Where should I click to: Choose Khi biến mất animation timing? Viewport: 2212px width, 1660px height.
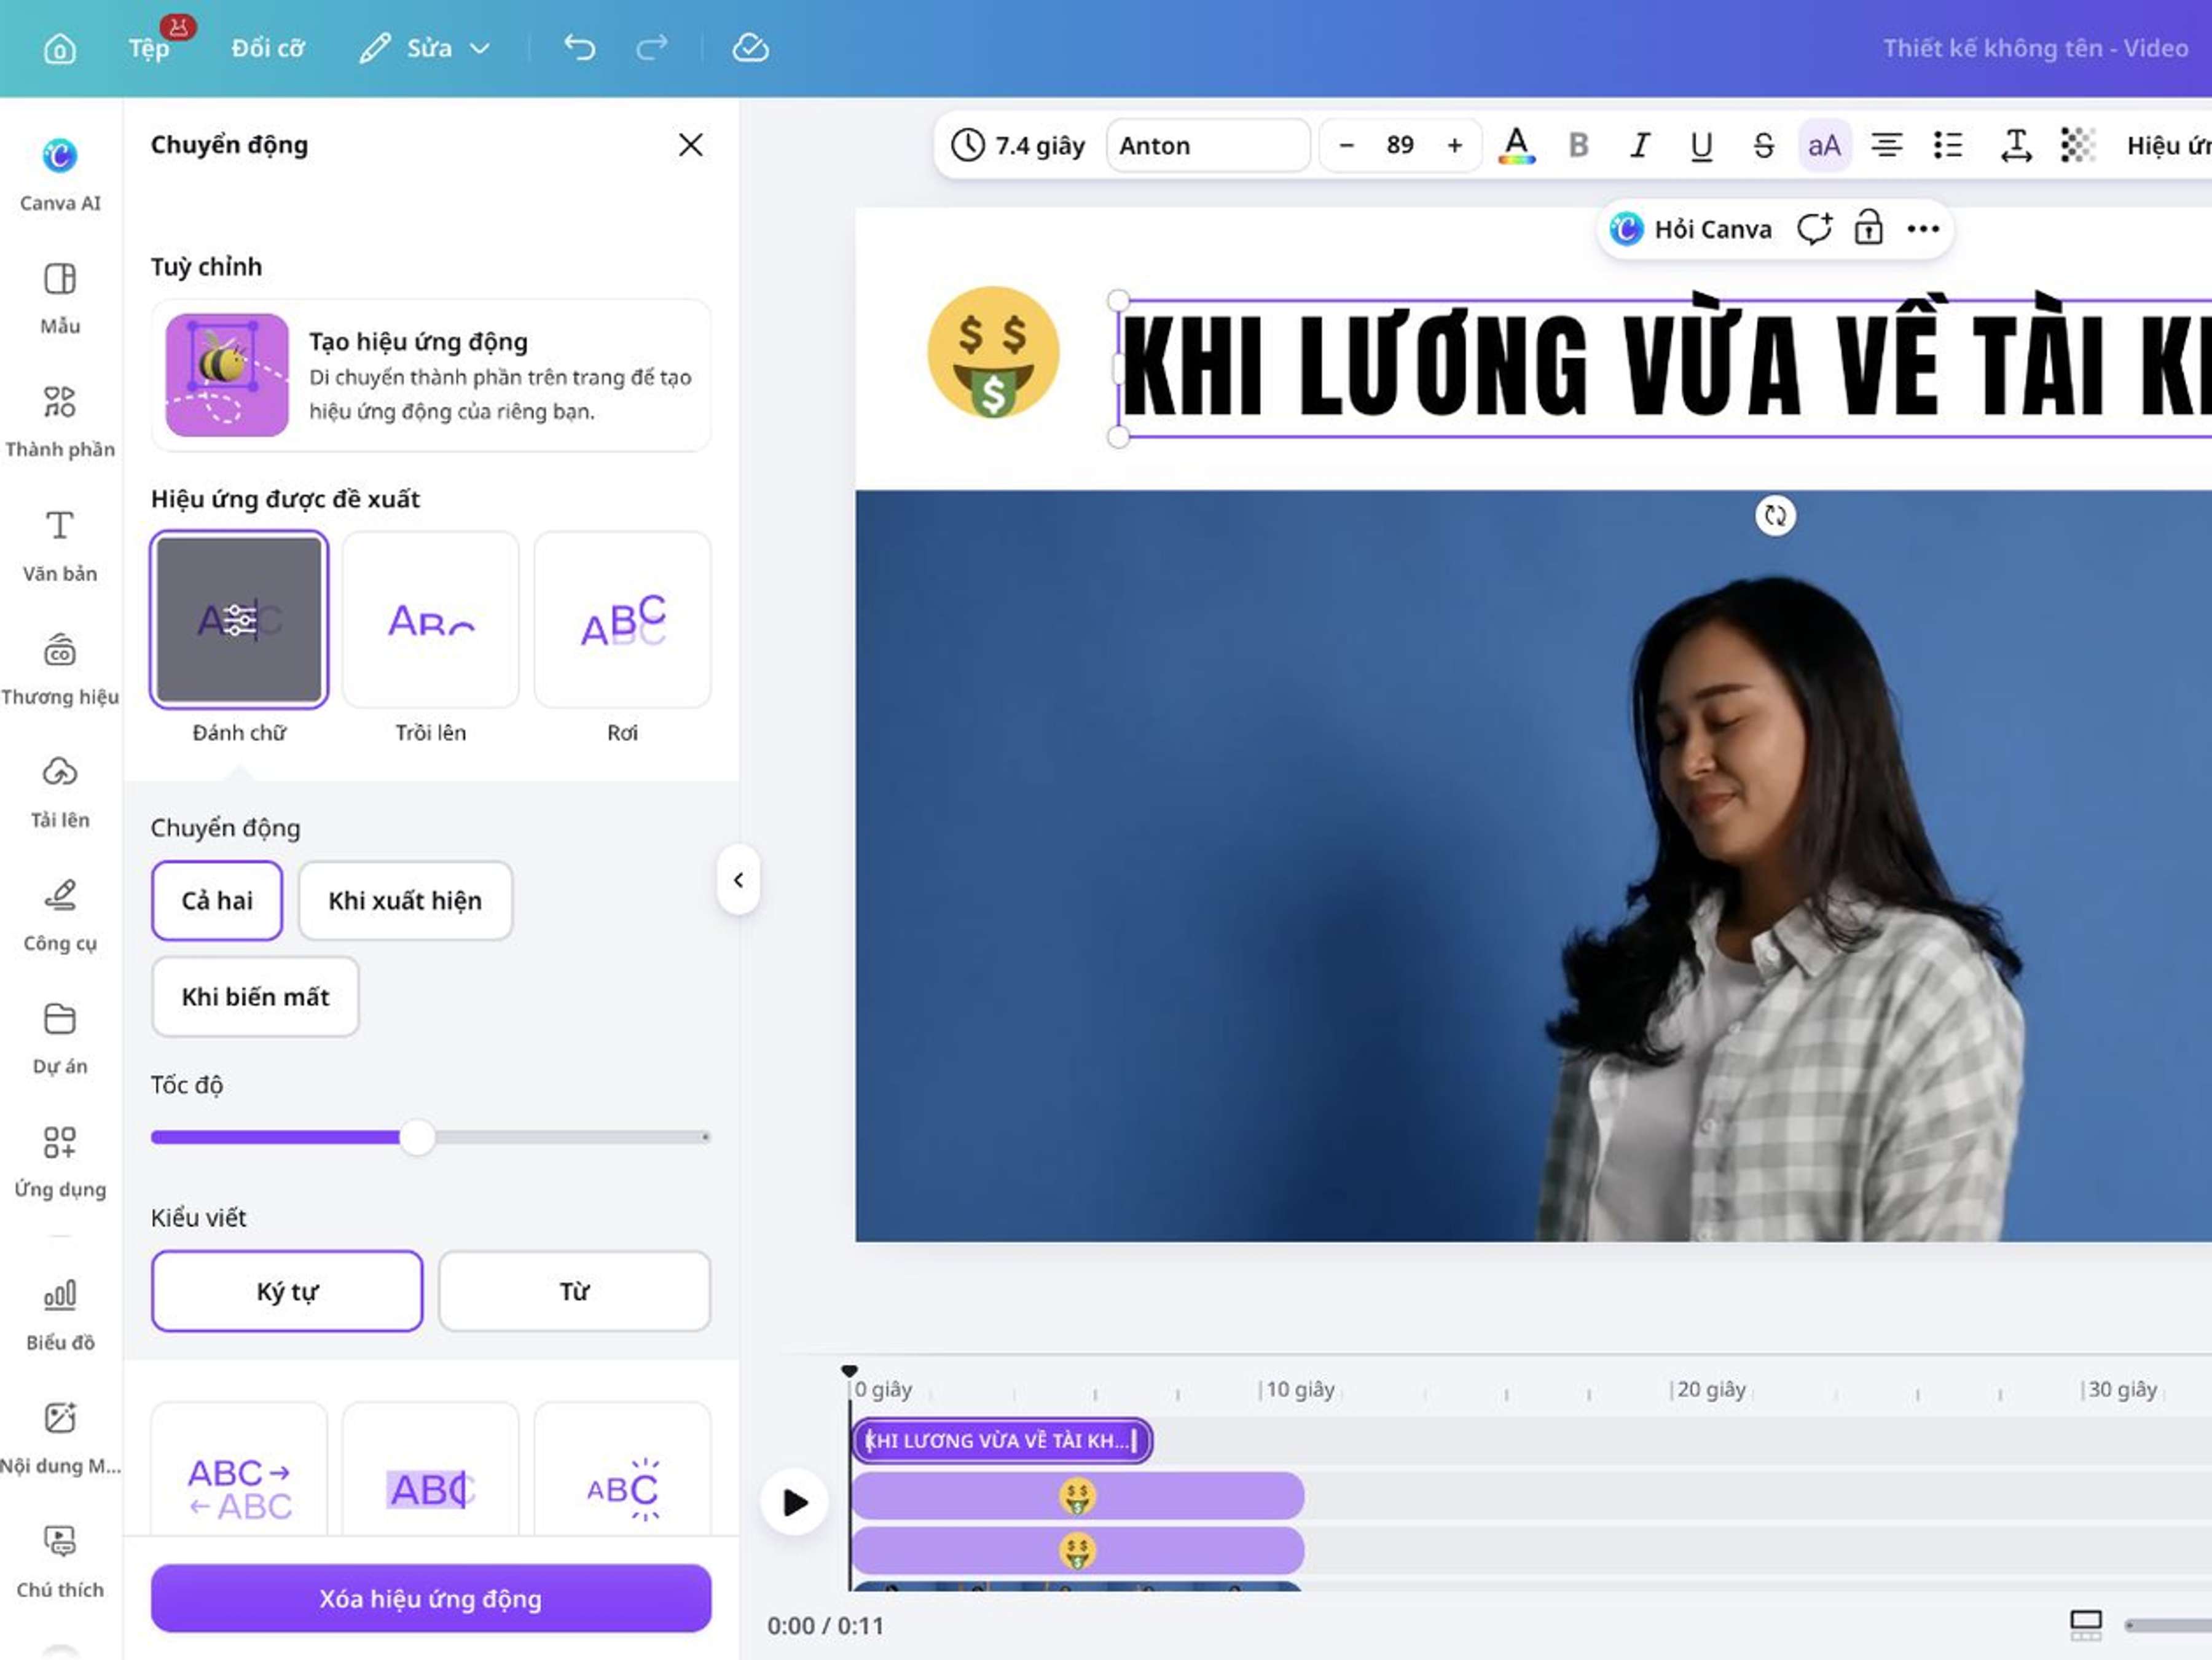tap(255, 996)
